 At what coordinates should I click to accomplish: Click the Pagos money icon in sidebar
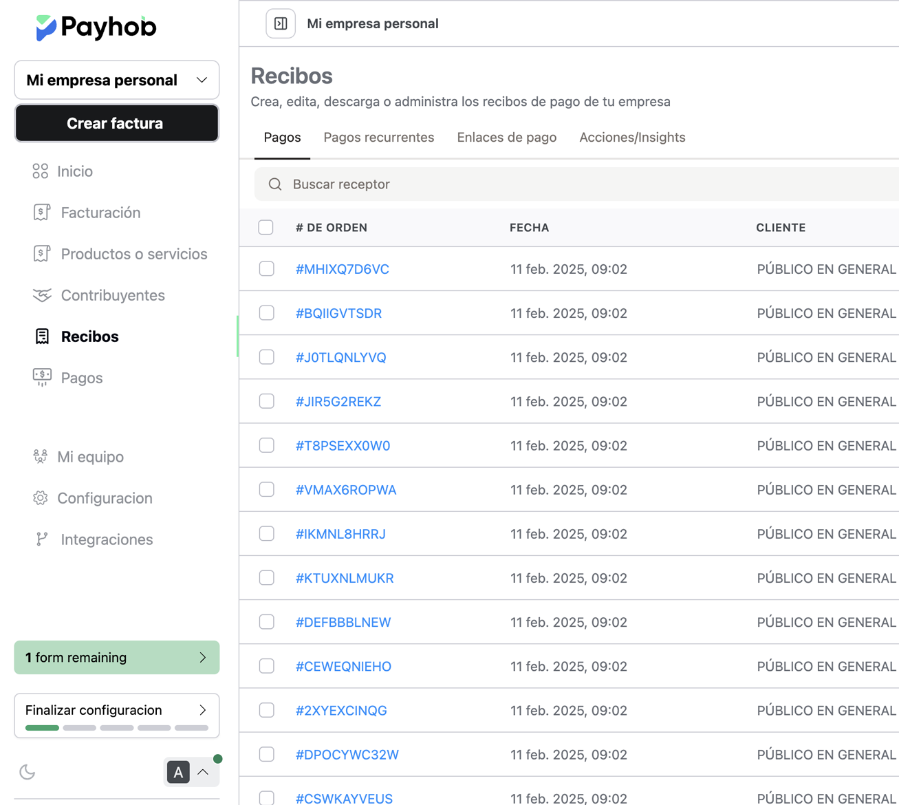42,377
